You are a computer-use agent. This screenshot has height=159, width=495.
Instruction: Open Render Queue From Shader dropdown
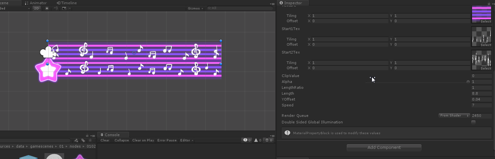454,116
